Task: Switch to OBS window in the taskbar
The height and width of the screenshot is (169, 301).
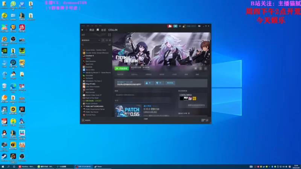Action: click(84, 167)
